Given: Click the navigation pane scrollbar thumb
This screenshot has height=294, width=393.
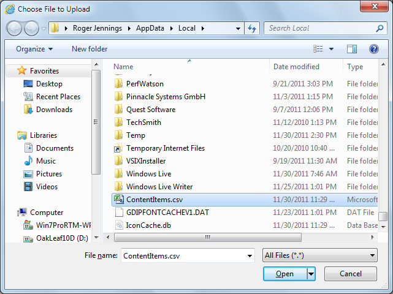Looking at the screenshot, I should 96,122.
